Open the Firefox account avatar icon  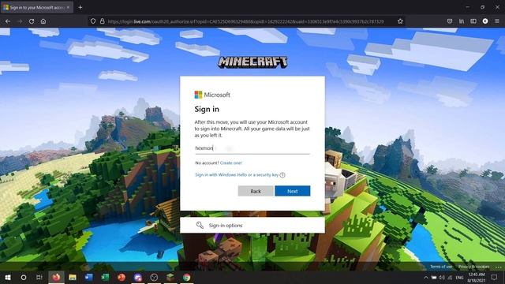click(x=485, y=21)
